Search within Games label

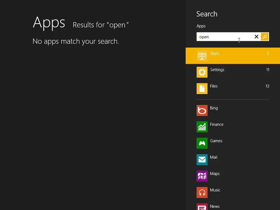pos(216,141)
